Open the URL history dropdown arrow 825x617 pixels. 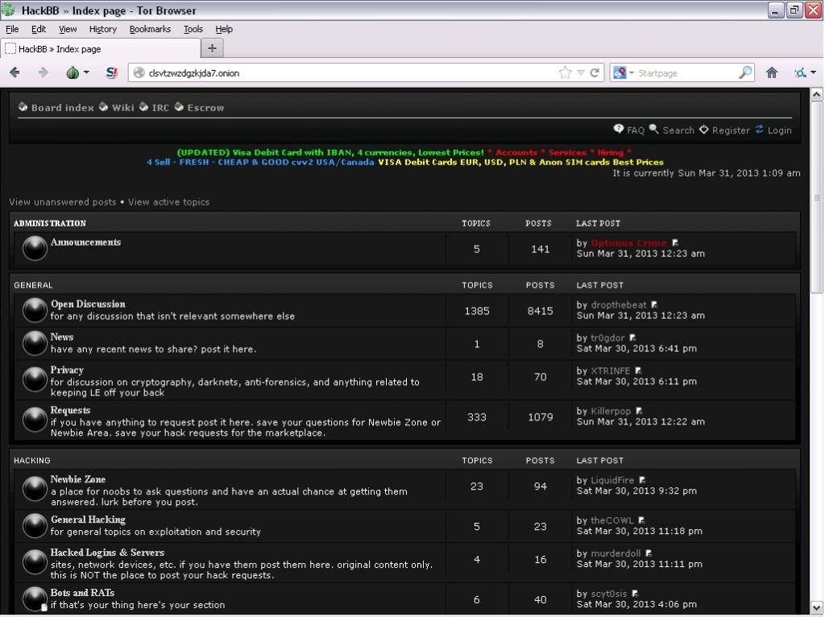coord(581,72)
